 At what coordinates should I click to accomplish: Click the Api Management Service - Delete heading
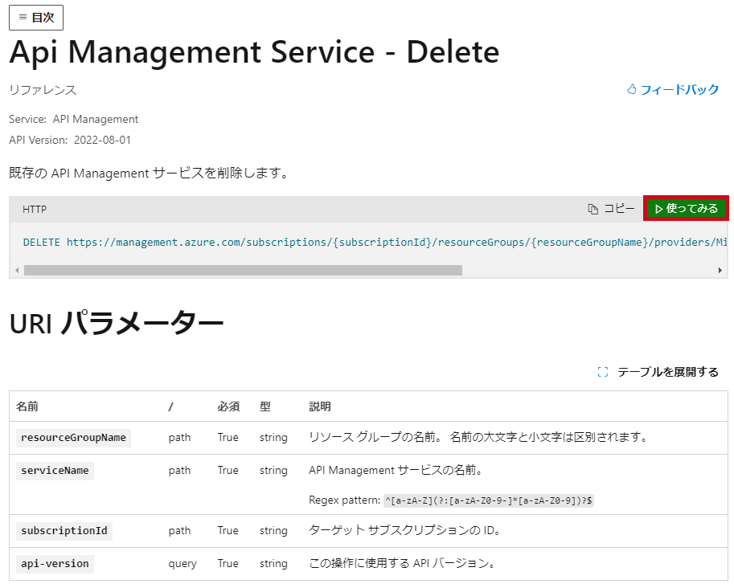(x=254, y=51)
